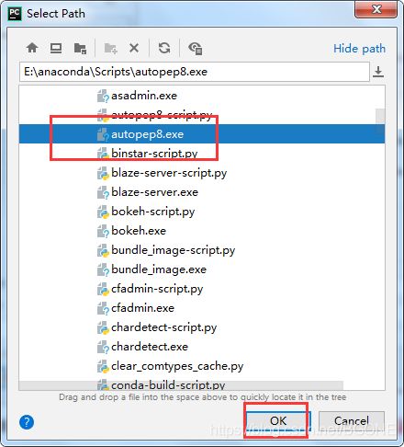Select autopep8-script.py file
Image resolution: width=404 pixels, height=447 pixels.
click(x=162, y=115)
